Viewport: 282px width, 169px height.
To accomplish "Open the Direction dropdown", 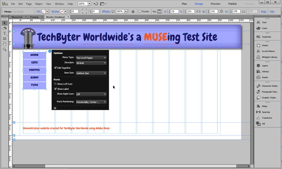I will [x=91, y=63].
